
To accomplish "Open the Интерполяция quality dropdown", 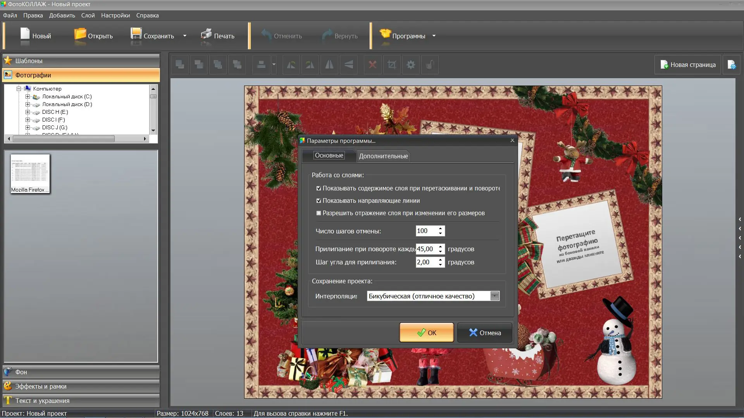I will pos(494,296).
